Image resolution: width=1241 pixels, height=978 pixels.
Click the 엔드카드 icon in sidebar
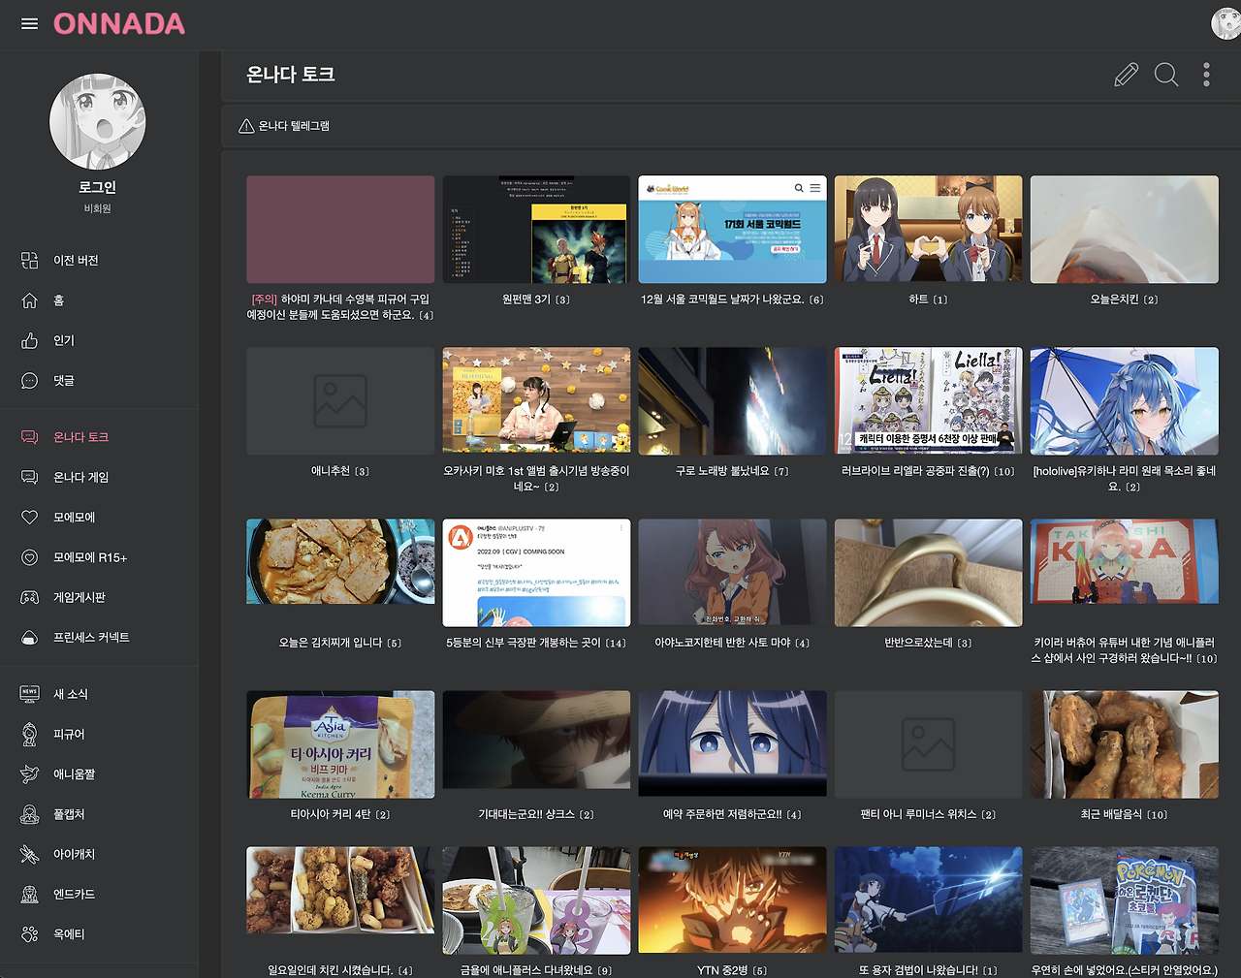coord(30,894)
